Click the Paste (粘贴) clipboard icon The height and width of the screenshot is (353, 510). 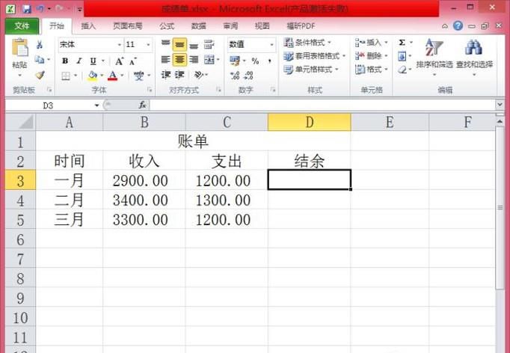click(x=20, y=49)
